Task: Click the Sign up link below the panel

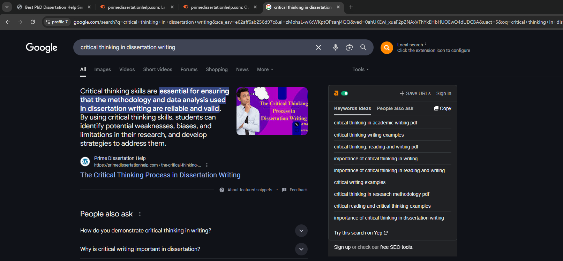Action: click(342, 247)
